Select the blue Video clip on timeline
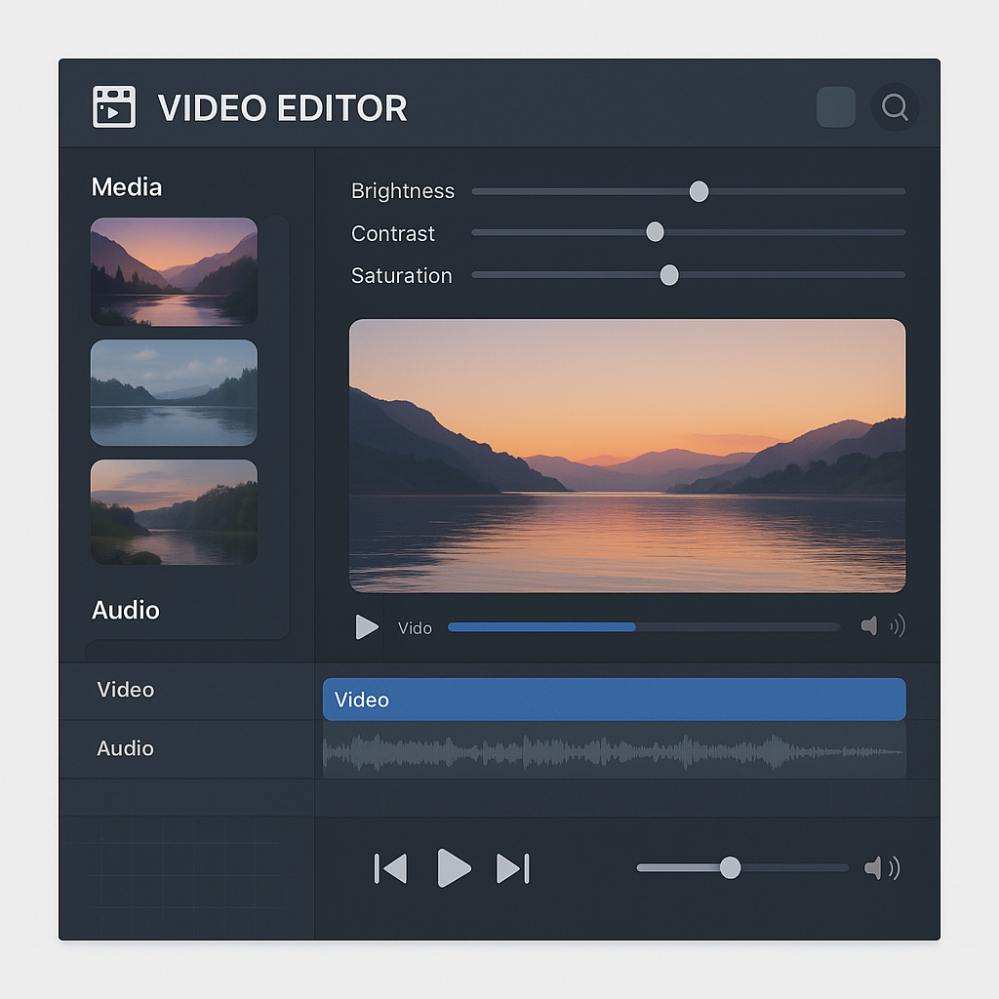The height and width of the screenshot is (999, 999). (x=615, y=699)
